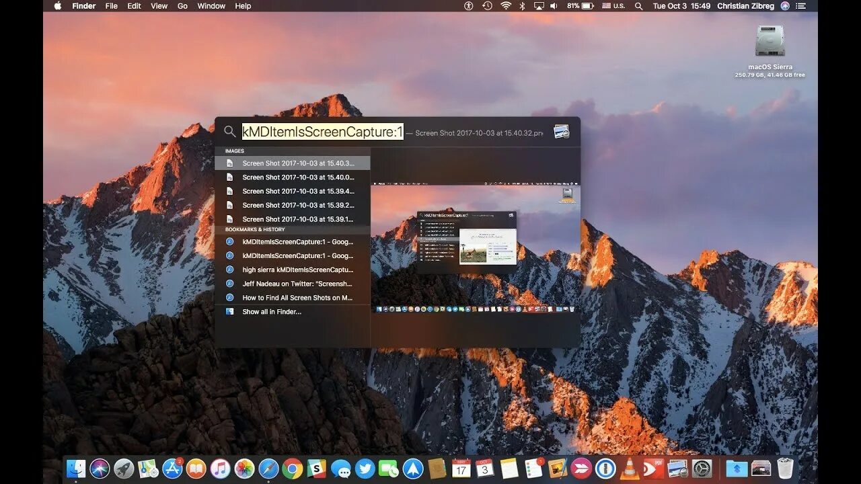Open the Dropbox folder stack in Dock
The width and height of the screenshot is (861, 484).
click(x=737, y=469)
